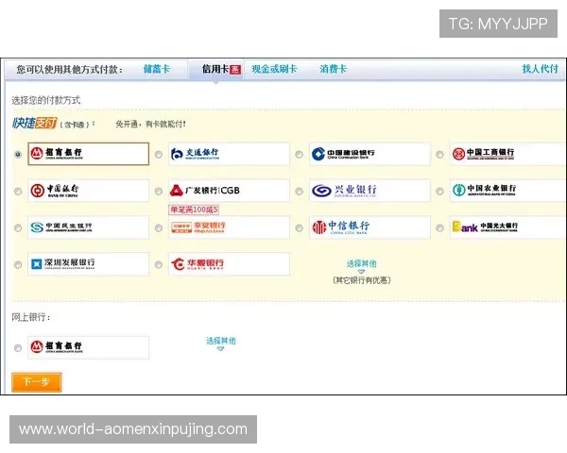
Task: Select the 中国银行 radio button
Action: (18, 191)
